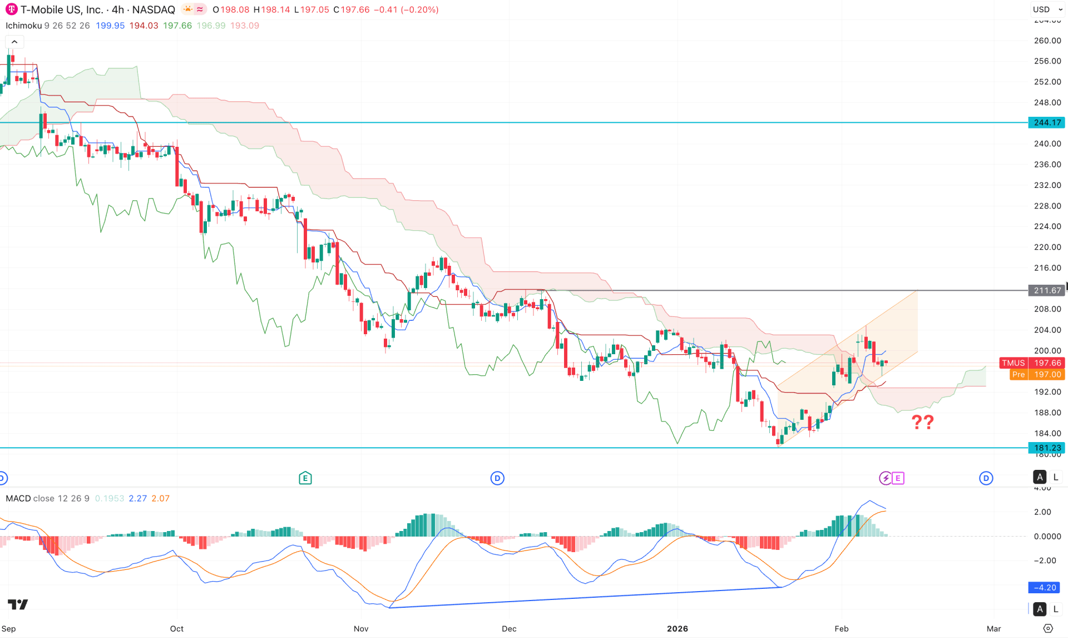Click the green E earnings marker under October
Screen dimensions: 1068x640
[305, 478]
